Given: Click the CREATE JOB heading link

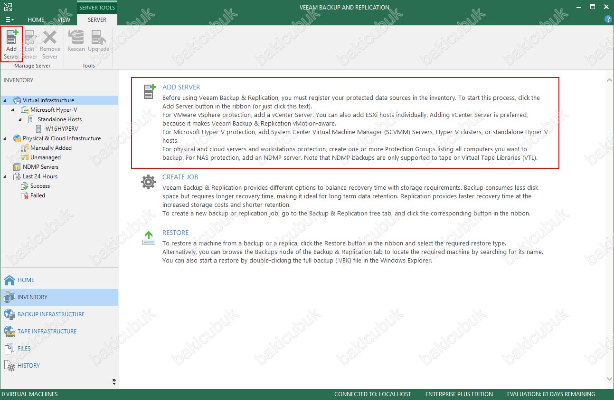Looking at the screenshot, I should point(180,177).
